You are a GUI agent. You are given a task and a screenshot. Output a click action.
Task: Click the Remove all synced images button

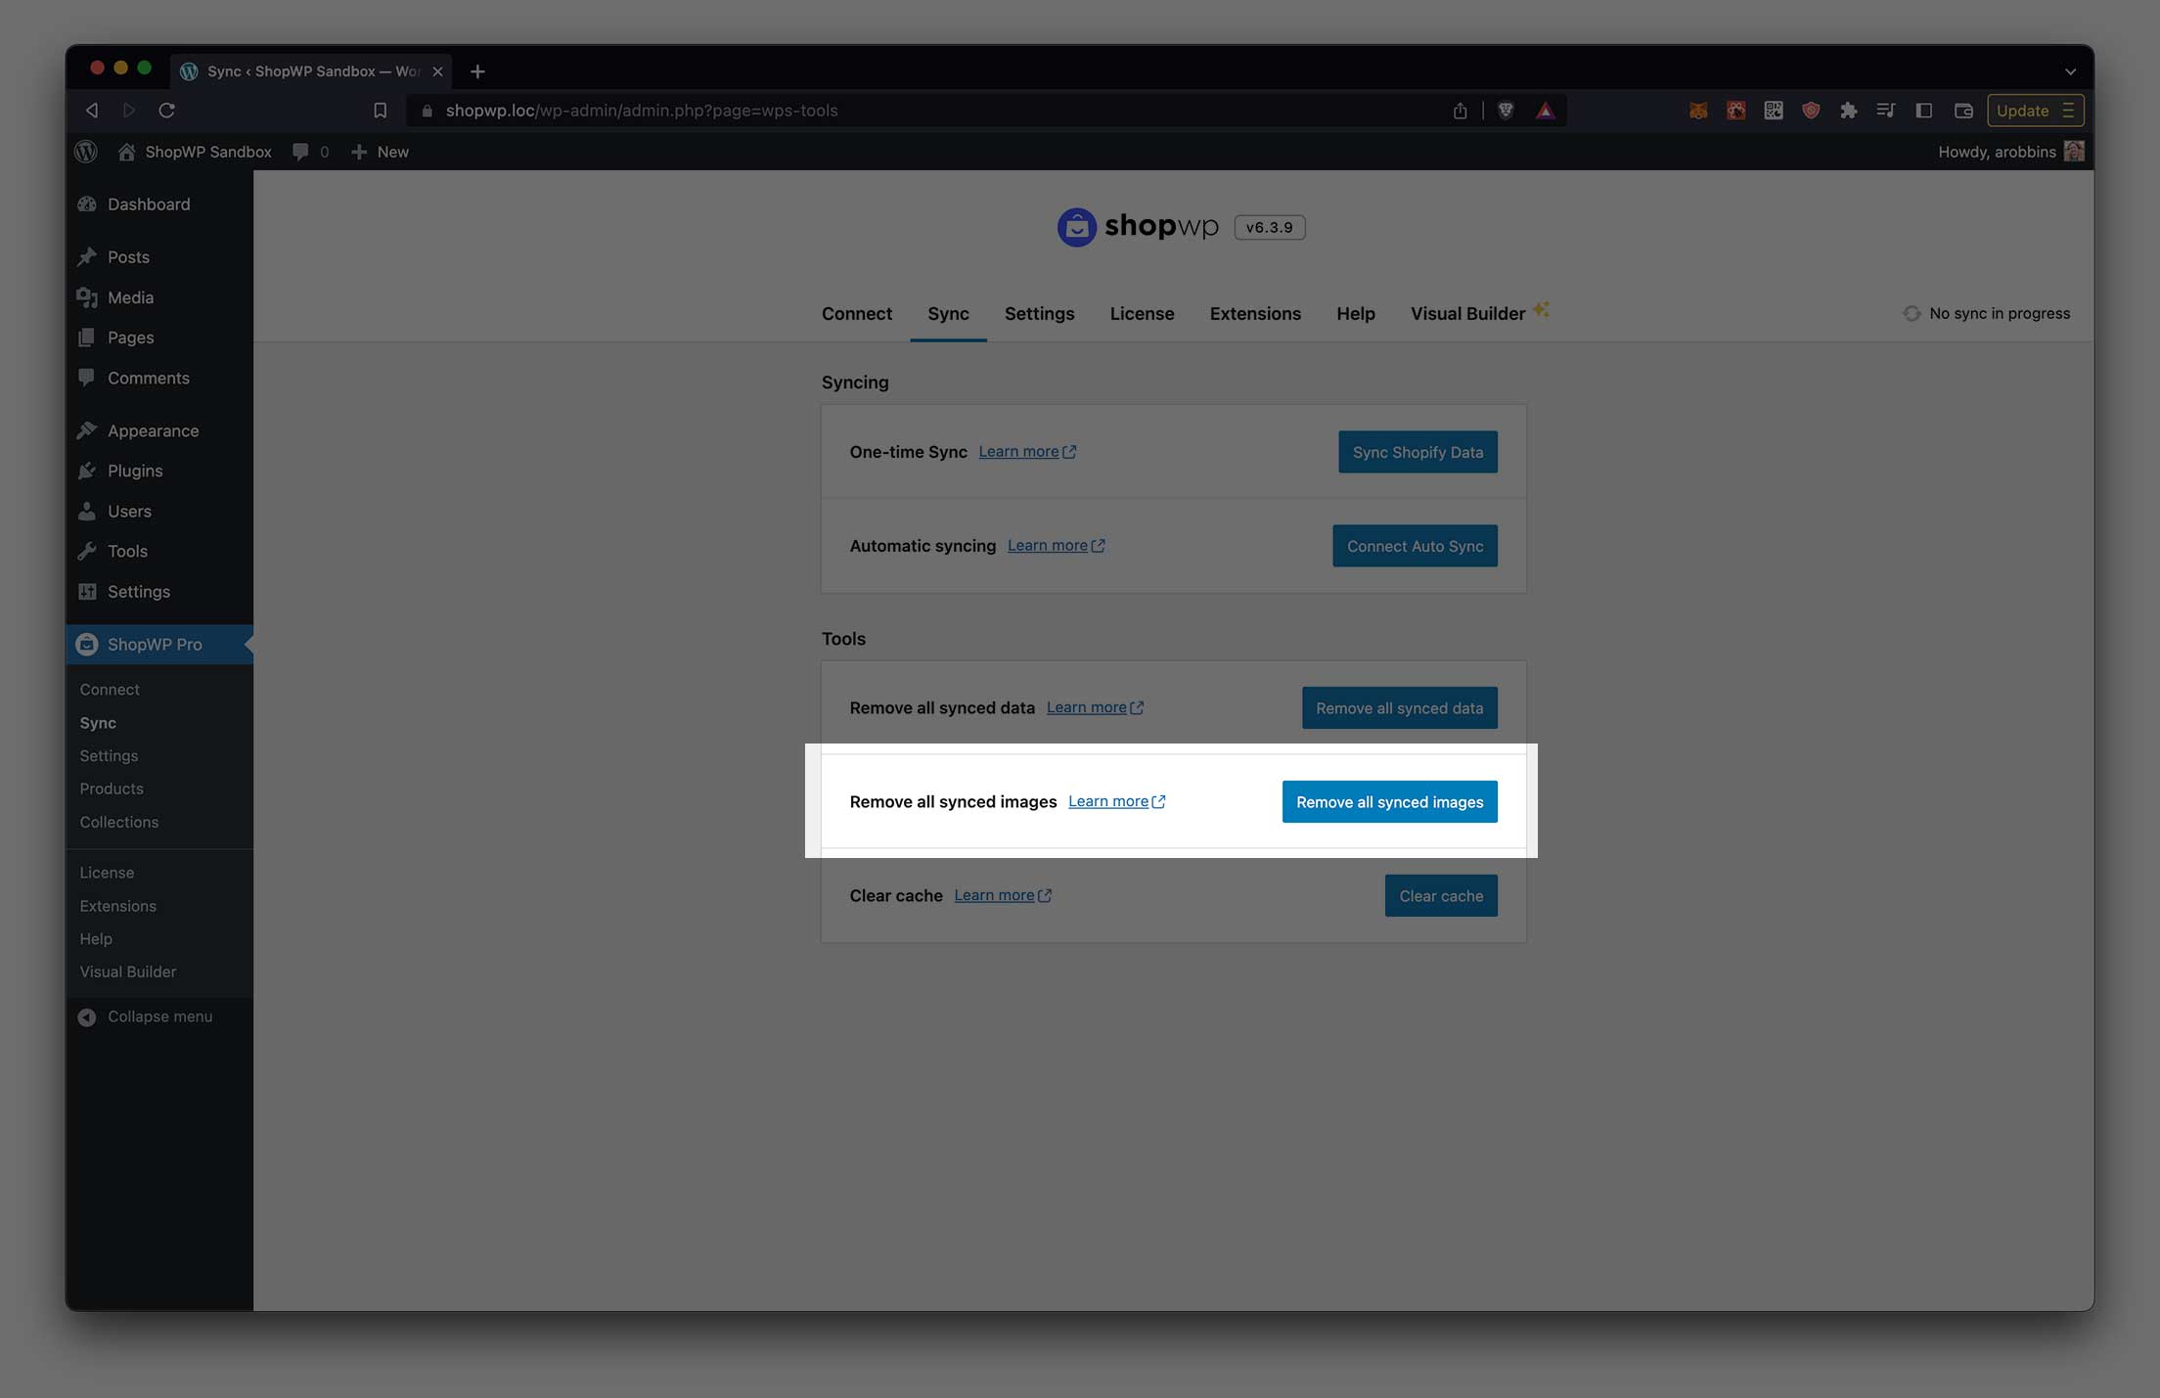1389,802
